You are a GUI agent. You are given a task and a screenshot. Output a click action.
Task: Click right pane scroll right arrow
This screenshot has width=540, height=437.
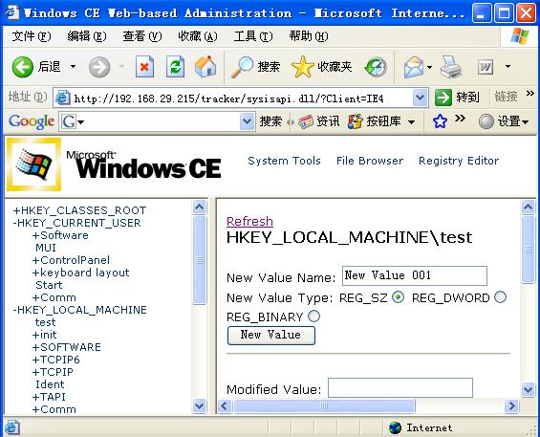pyautogui.click(x=511, y=405)
